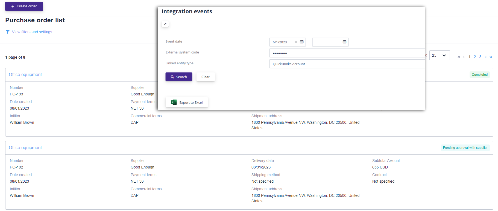Expand the 25 items per page dropdown
This screenshot has width=498, height=211.
439,56
